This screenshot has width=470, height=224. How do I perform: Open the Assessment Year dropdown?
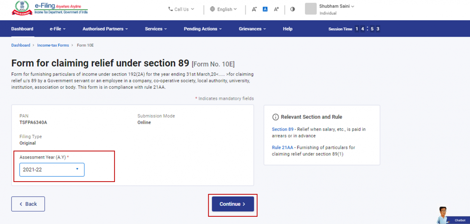(52, 169)
